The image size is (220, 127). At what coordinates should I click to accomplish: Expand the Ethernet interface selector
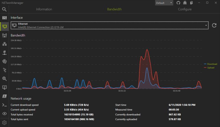pos(109,25)
